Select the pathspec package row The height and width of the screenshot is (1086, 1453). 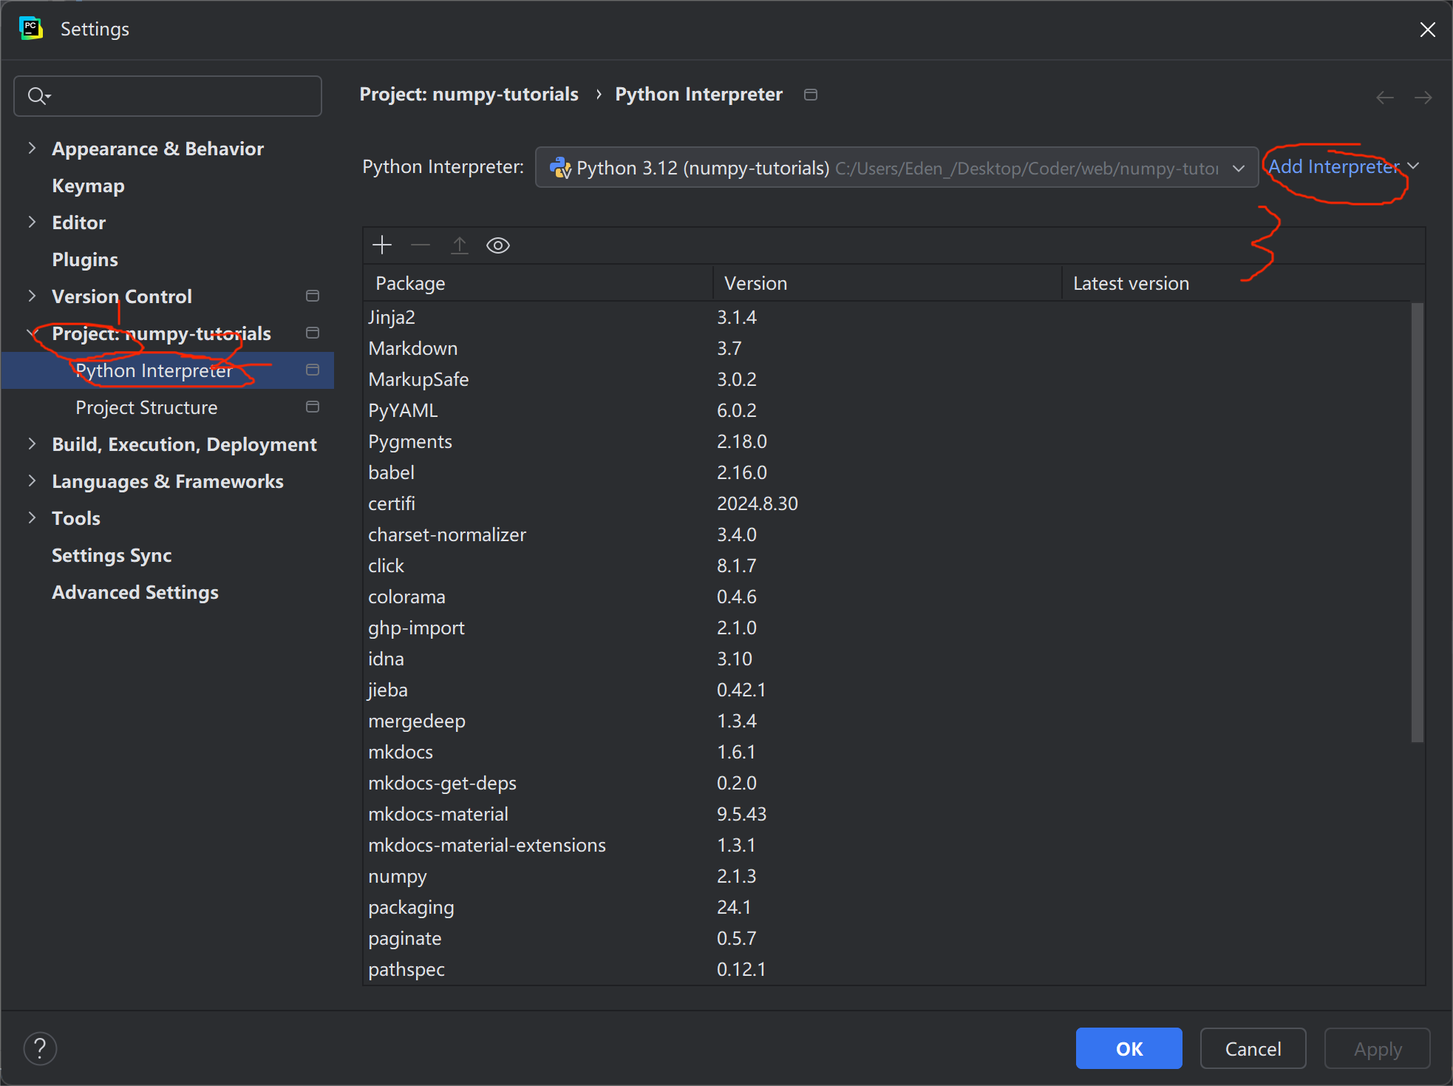pos(887,969)
